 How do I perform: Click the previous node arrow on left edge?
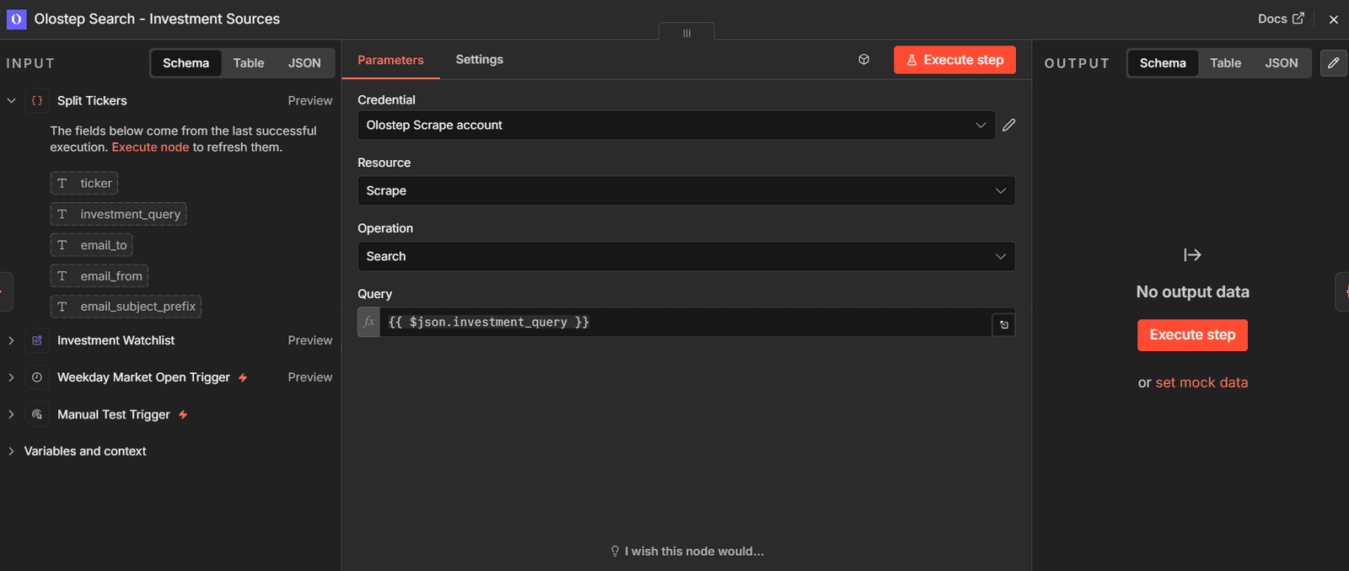click(x=5, y=292)
